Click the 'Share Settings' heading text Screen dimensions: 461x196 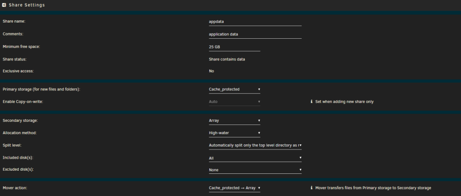27,5
